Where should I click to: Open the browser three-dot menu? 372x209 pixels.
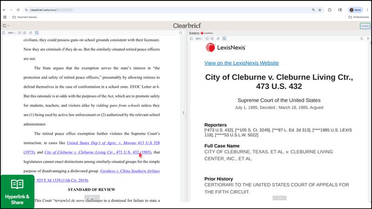[367, 10]
